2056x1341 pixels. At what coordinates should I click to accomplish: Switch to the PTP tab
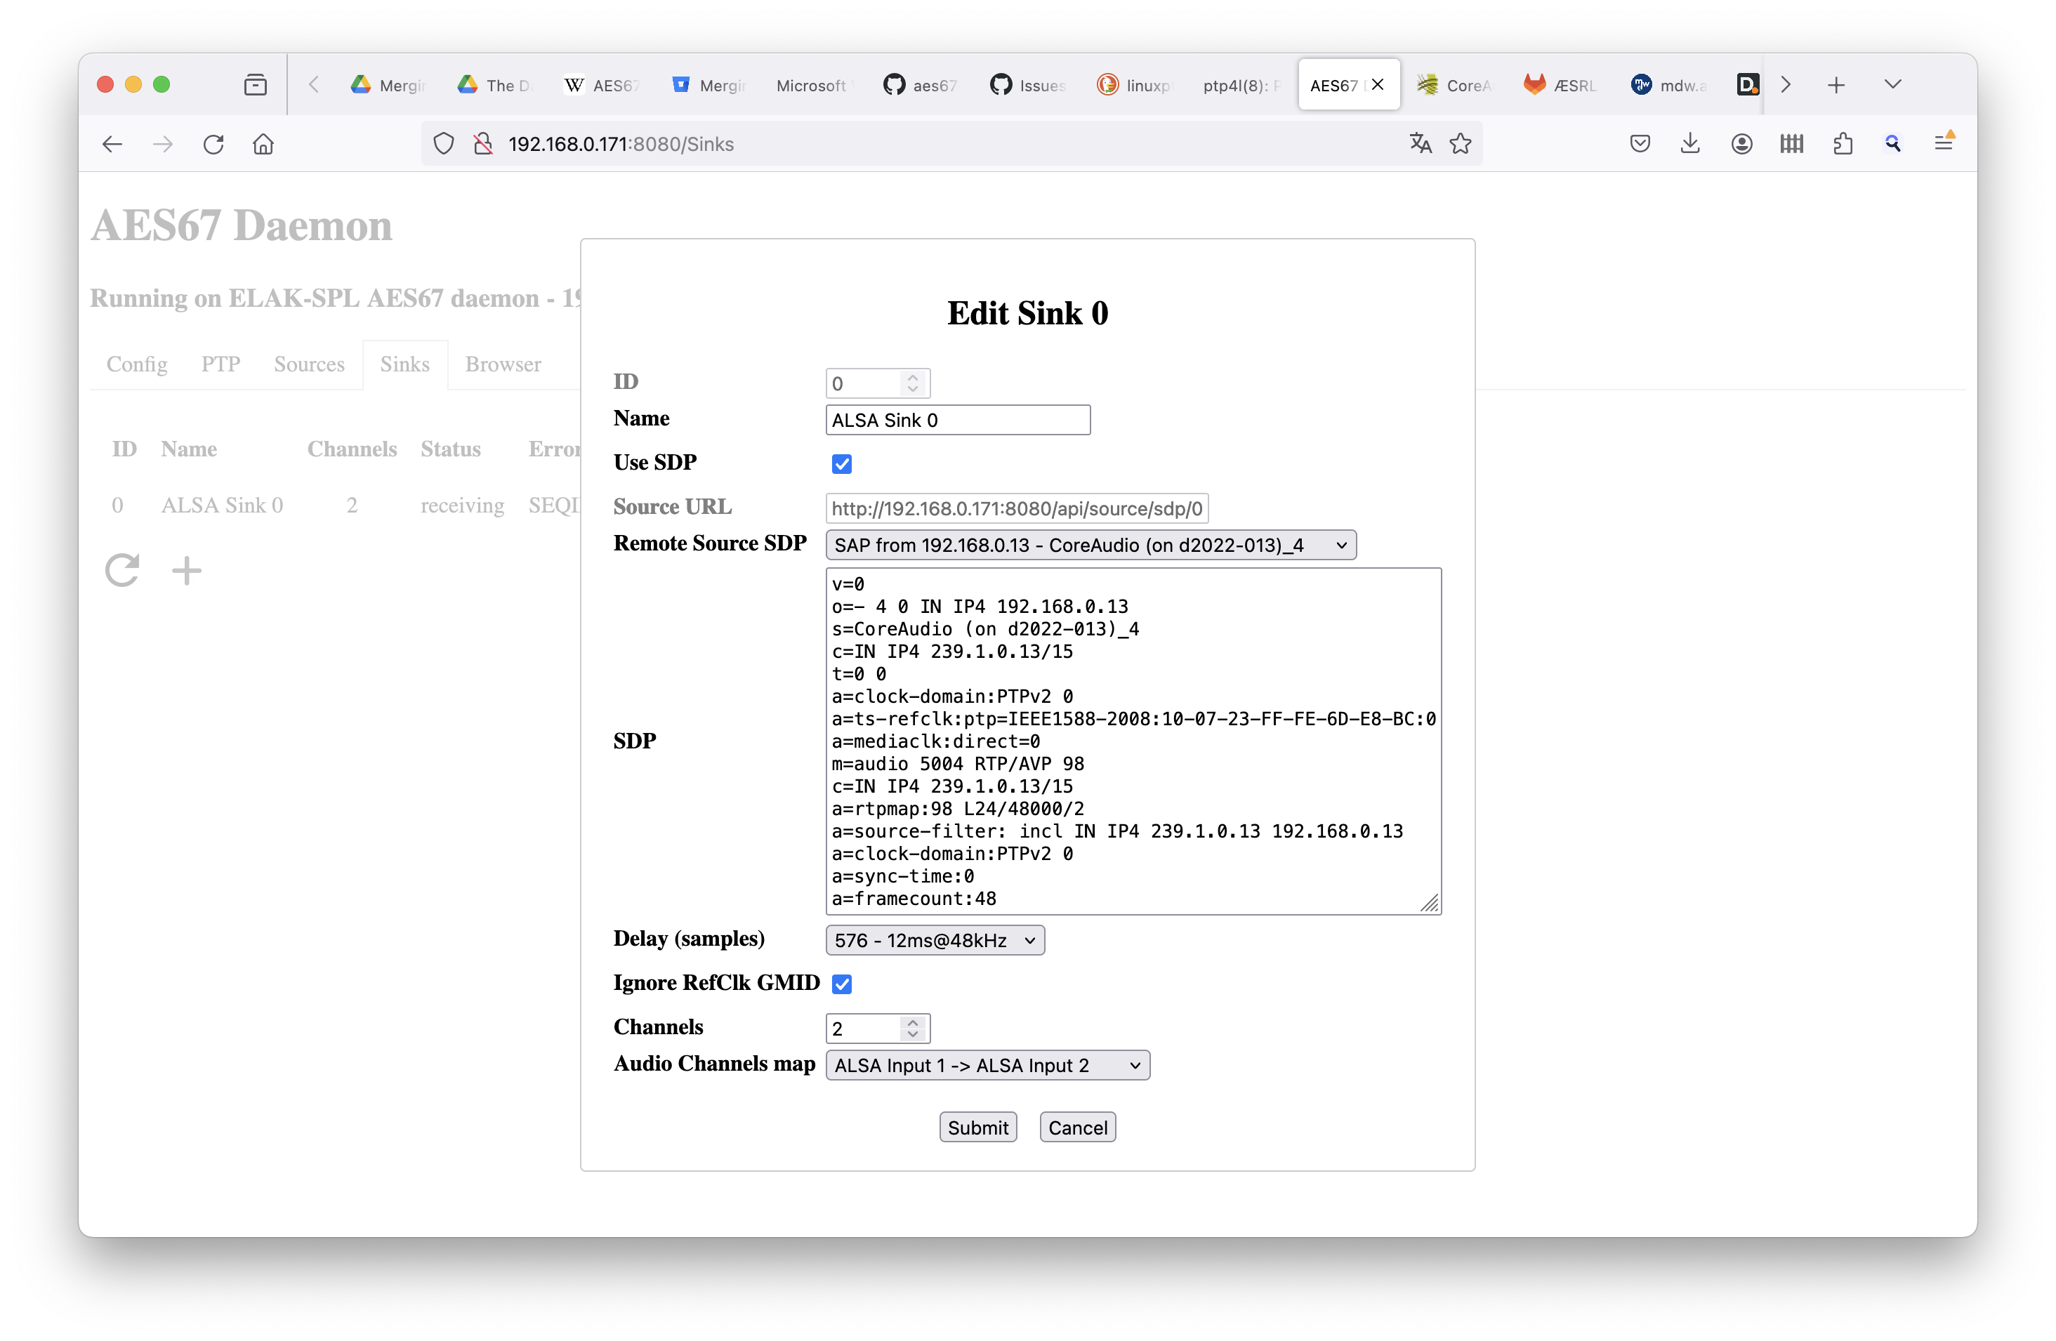(x=220, y=364)
